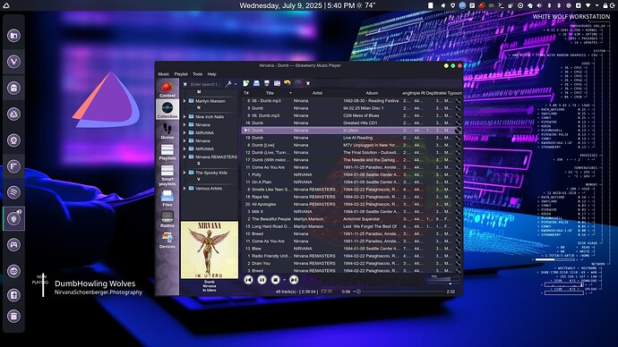Image resolution: width=618 pixels, height=347 pixels.
Task: Open the Help menu
Action: pyautogui.click(x=212, y=74)
